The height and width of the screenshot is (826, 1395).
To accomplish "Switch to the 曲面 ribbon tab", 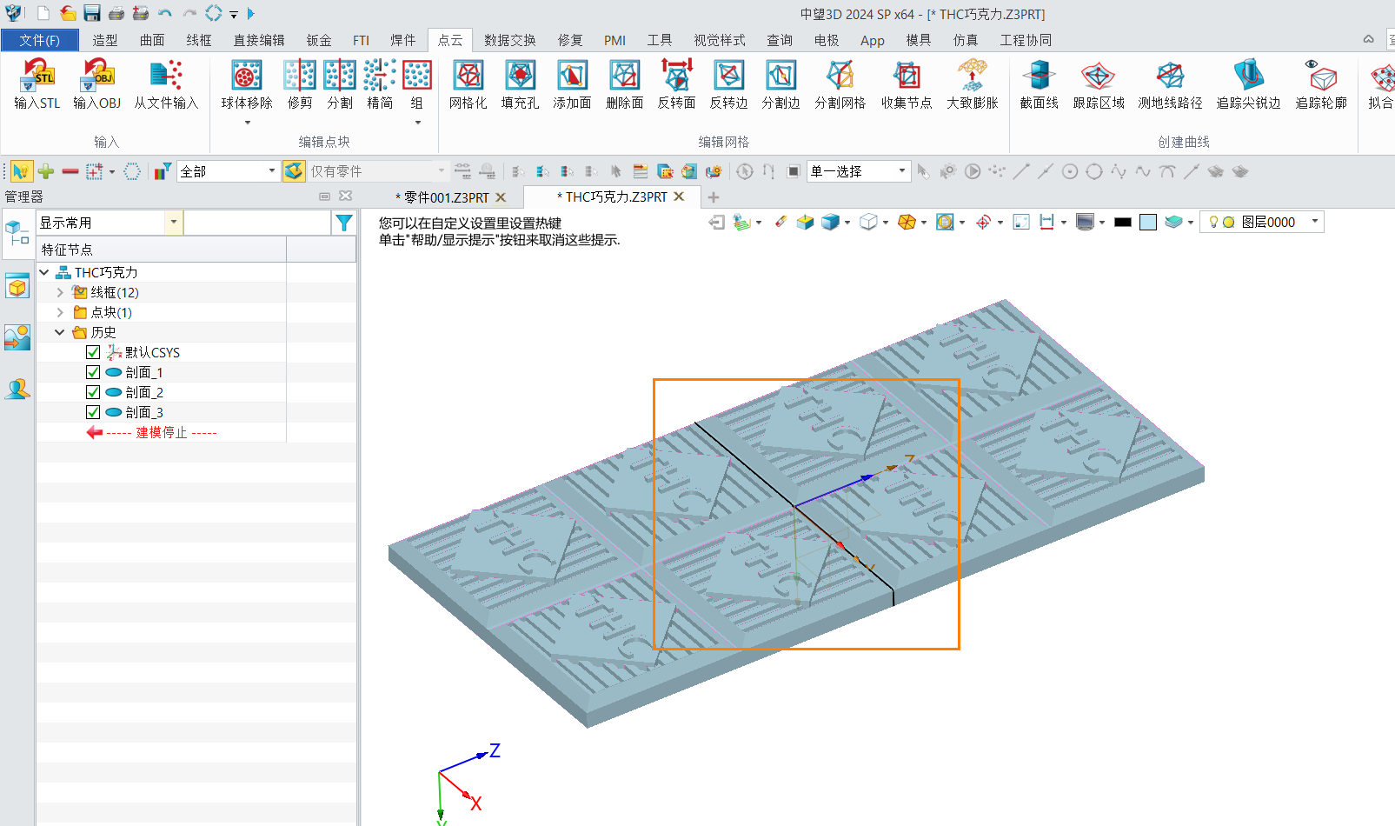I will pos(152,40).
